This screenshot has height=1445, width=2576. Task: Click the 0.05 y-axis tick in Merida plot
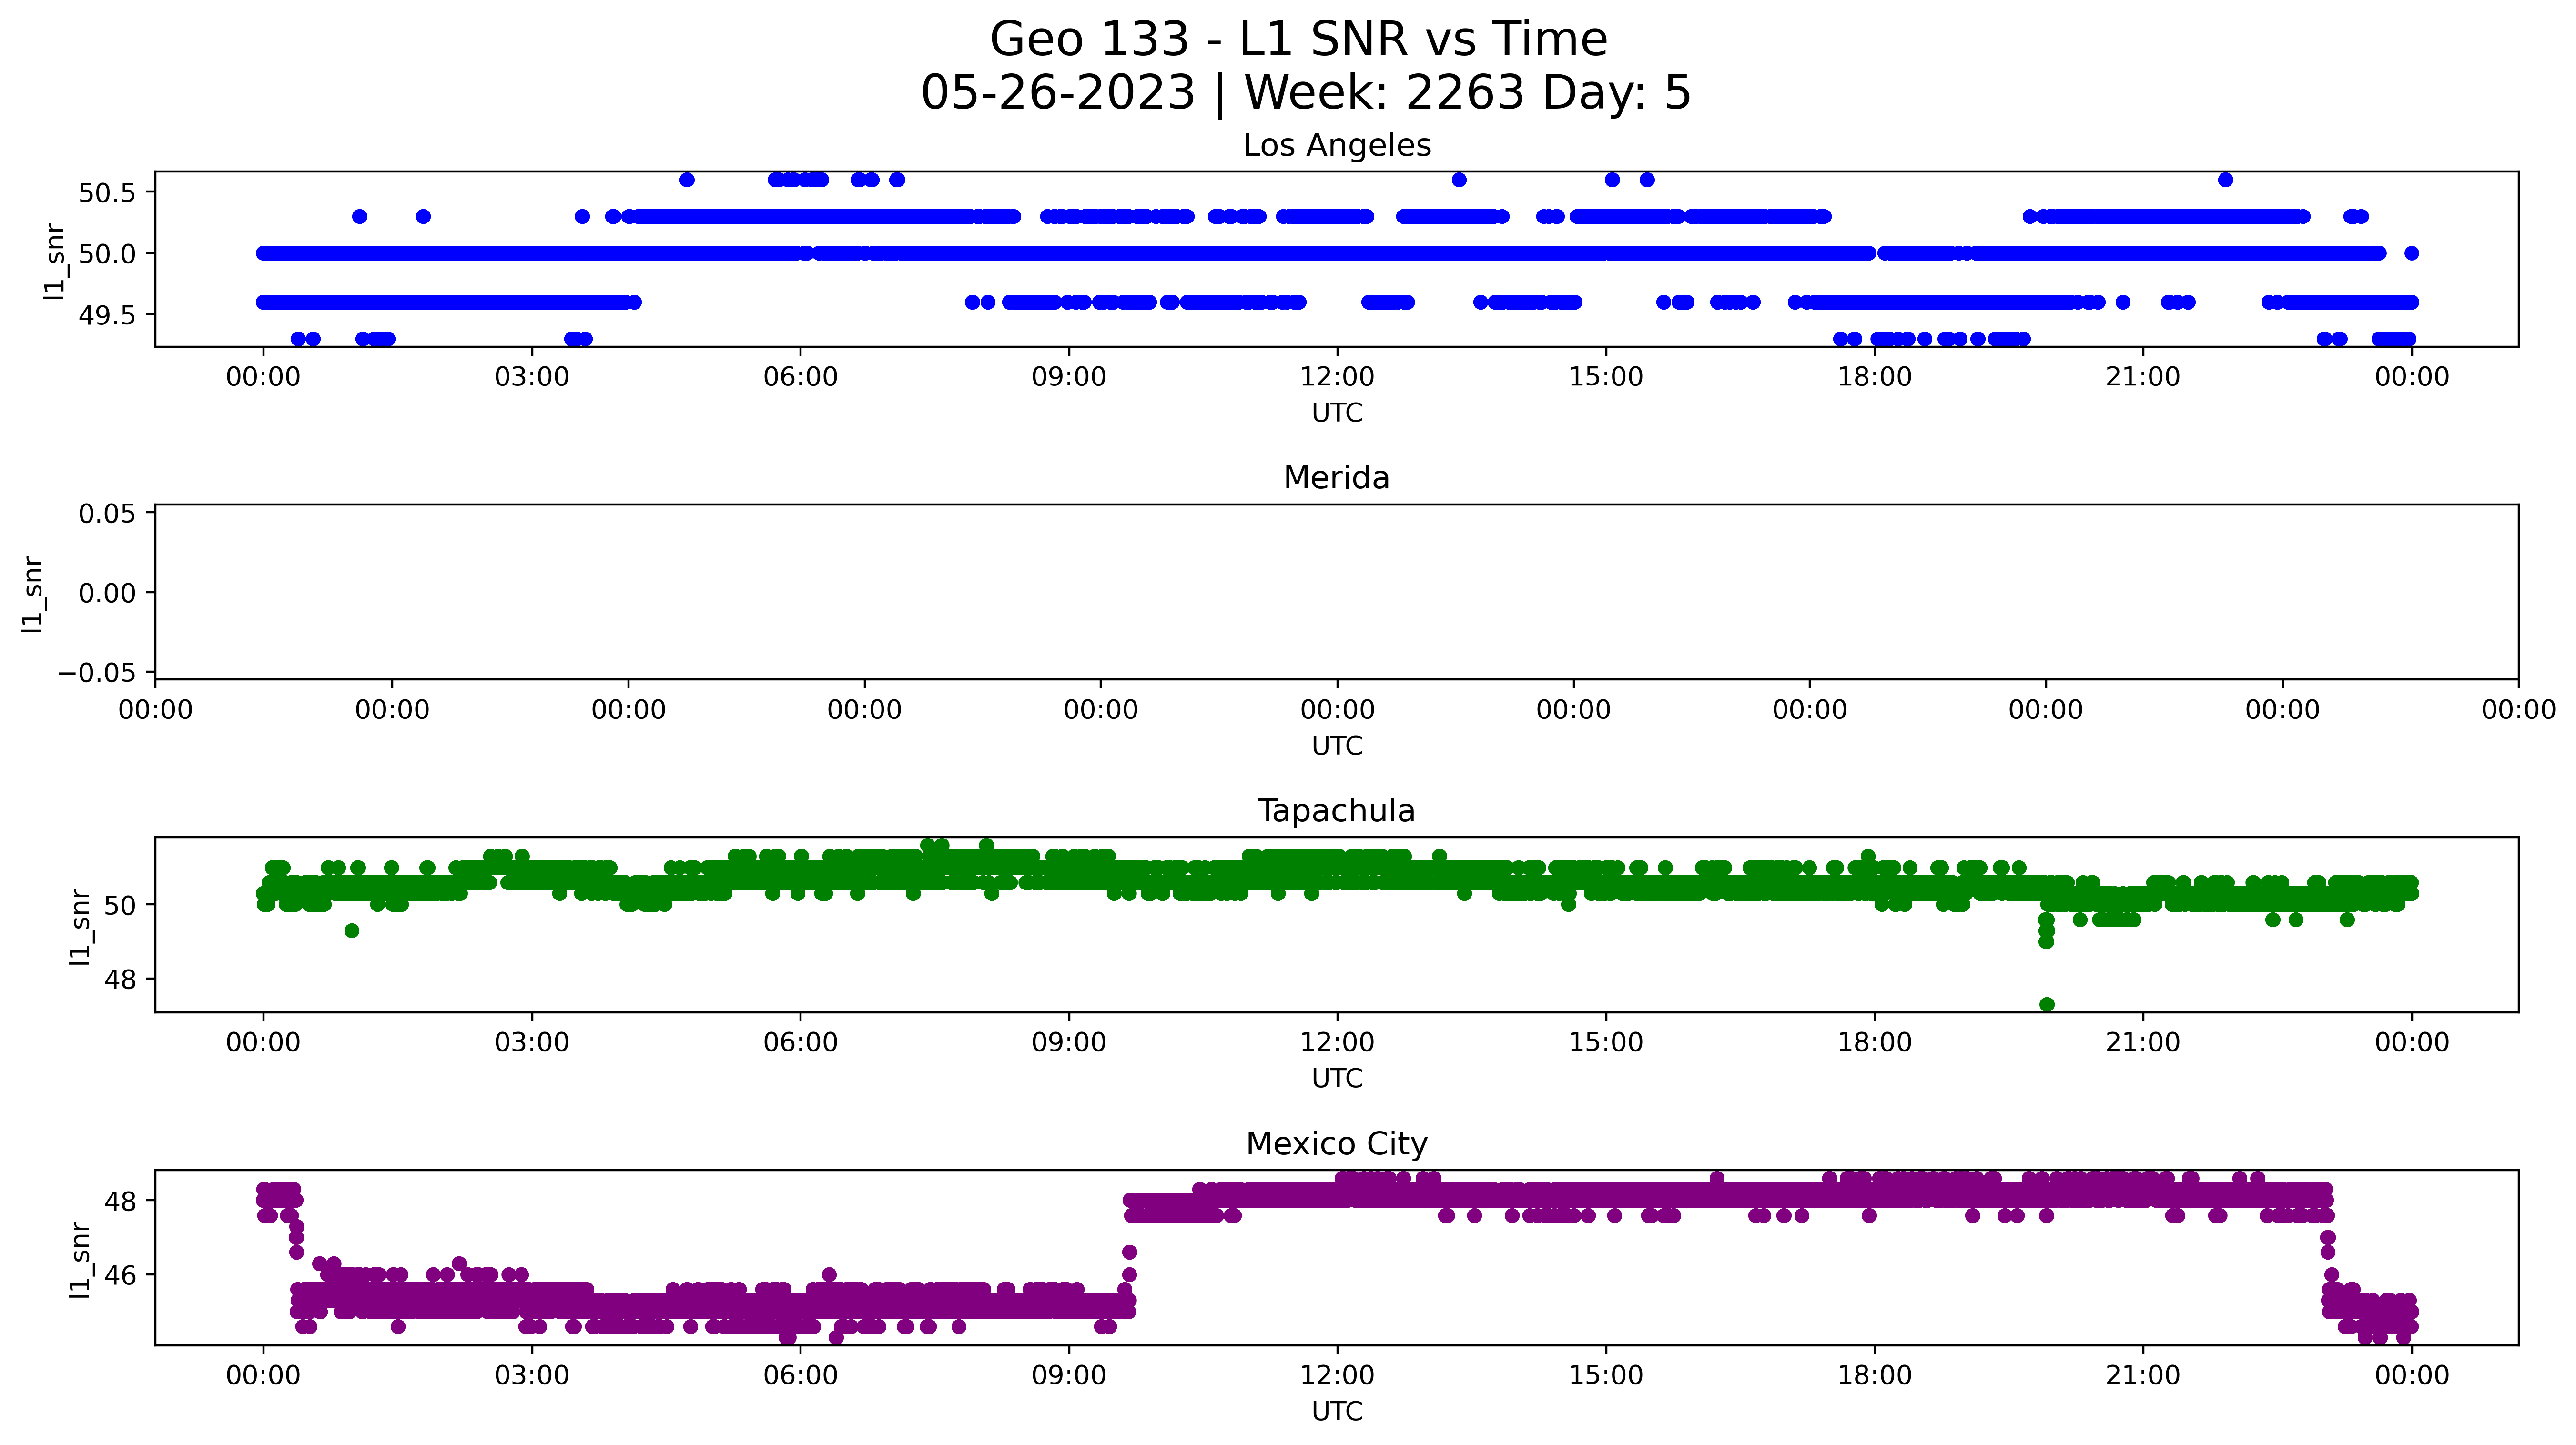click(x=107, y=514)
